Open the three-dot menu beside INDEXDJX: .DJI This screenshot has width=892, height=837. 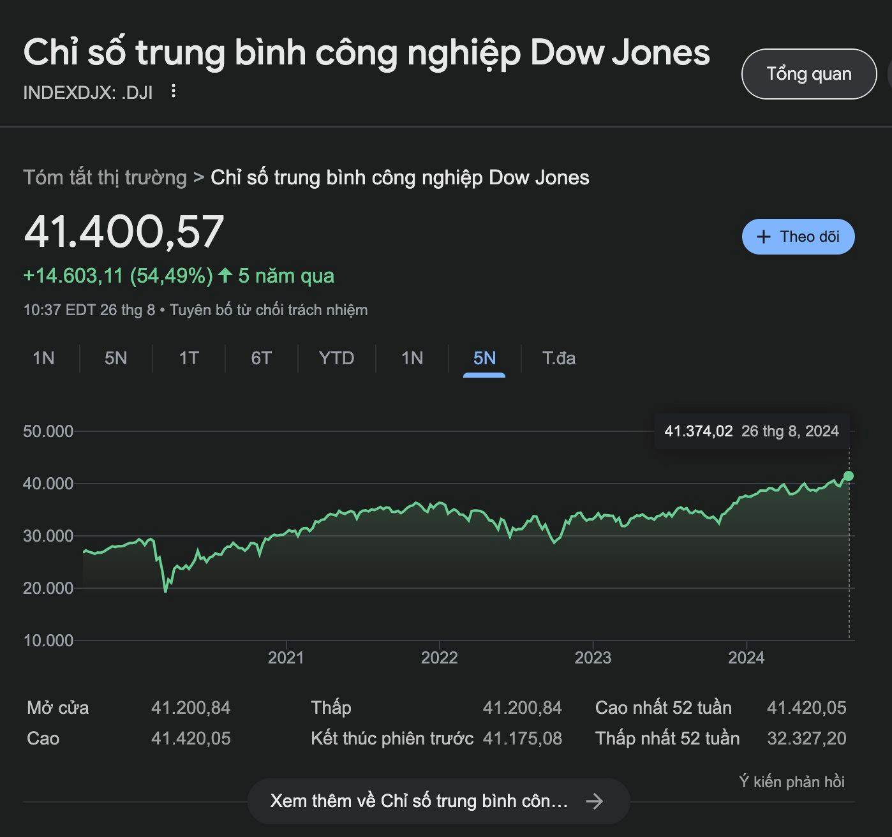[173, 91]
